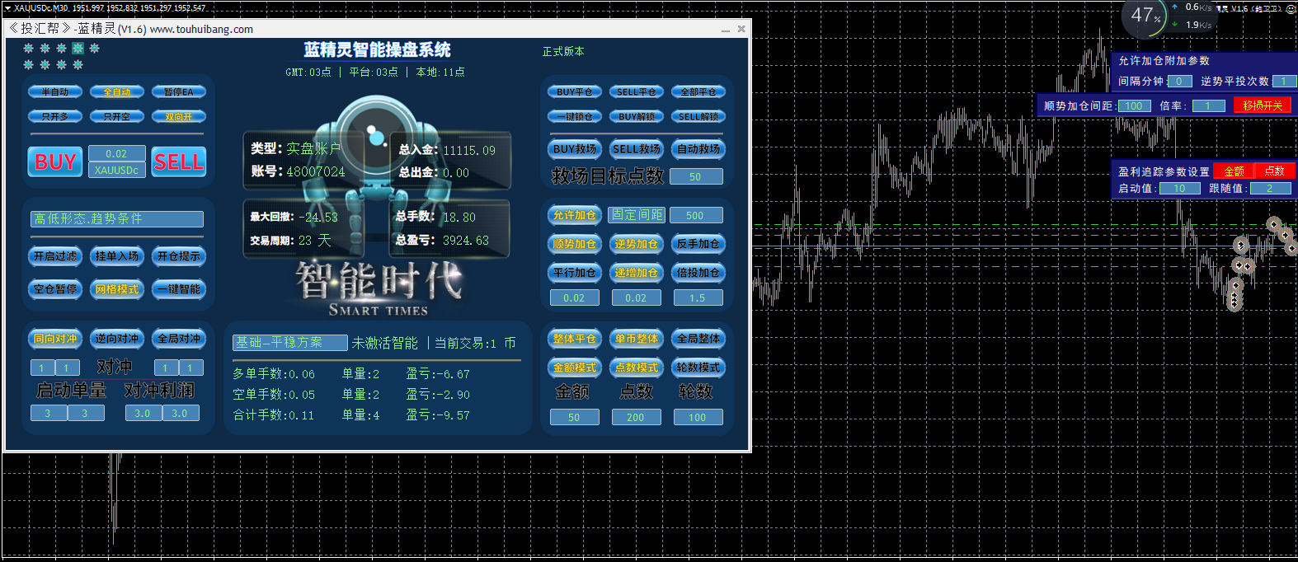
Task: Toggle 全自动 full-auto mode
Action: 117,92
